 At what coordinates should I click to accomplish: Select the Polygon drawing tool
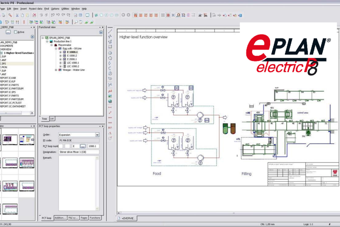click(x=110, y=41)
